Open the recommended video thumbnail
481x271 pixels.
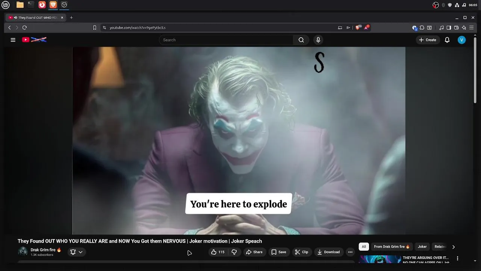[x=380, y=259]
